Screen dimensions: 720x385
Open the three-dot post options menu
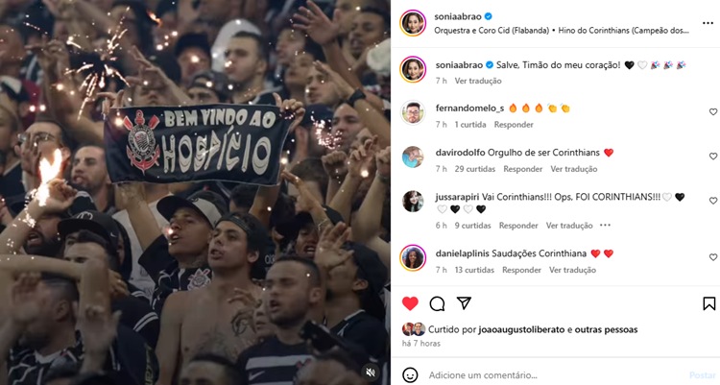[x=708, y=23]
